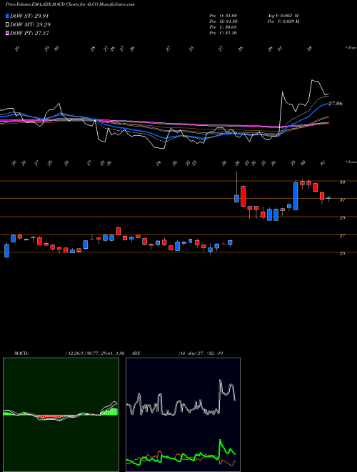Viewport: 357px width, 472px height.
Task: Click the 'Pre L: 30.68' value
Action: click(223, 27)
